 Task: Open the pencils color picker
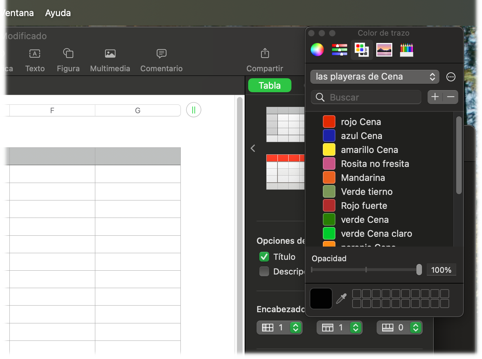pyautogui.click(x=406, y=50)
